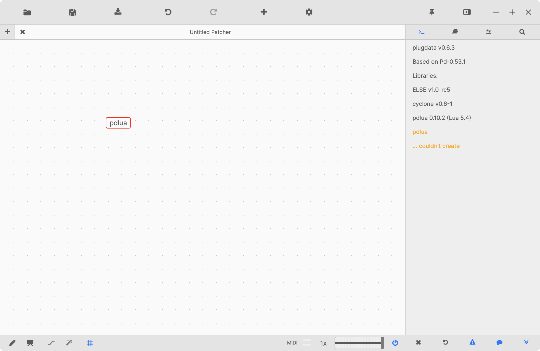Open the add object menu
The height and width of the screenshot is (351, 540).
coord(264,12)
